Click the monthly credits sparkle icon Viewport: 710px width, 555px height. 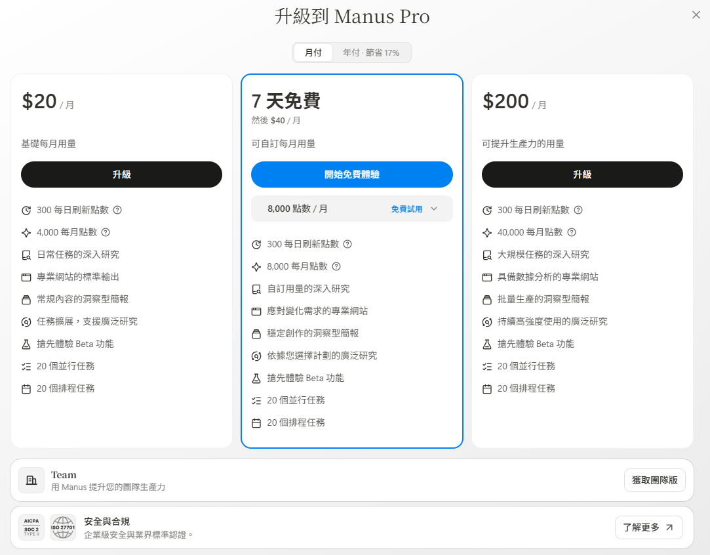(x=27, y=232)
